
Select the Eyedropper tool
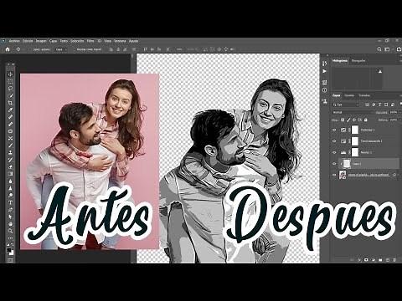click(10, 110)
